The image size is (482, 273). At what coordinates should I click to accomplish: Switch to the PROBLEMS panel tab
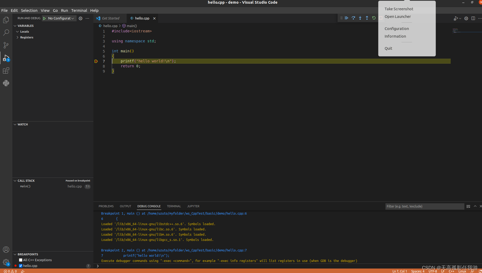106,206
